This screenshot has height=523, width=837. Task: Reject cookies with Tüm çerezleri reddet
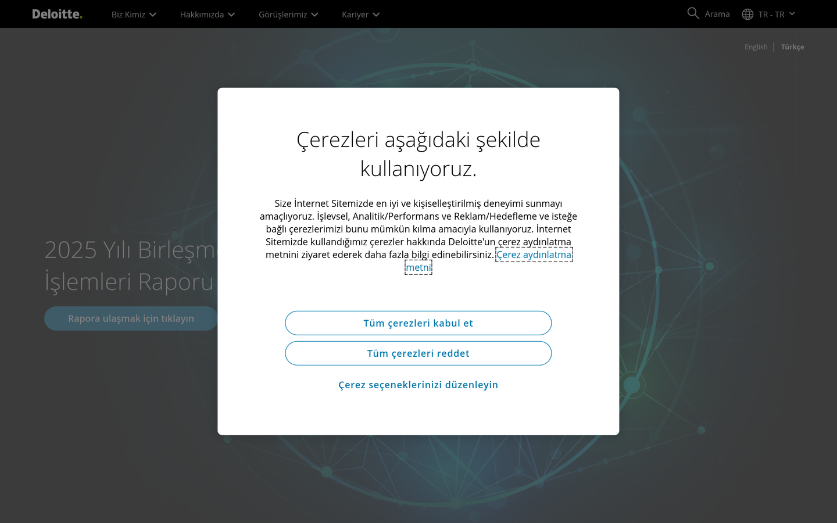(x=419, y=353)
